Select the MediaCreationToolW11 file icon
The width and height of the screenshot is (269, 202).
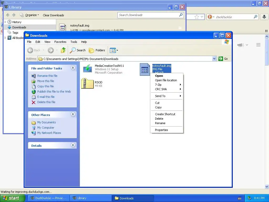(x=87, y=69)
